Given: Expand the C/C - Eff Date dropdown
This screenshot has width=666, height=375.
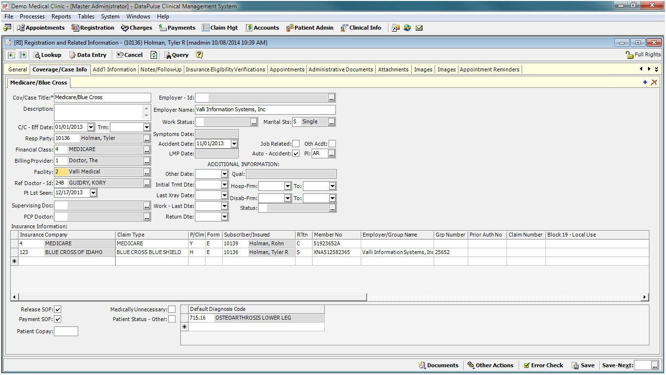Looking at the screenshot, I should (x=91, y=127).
